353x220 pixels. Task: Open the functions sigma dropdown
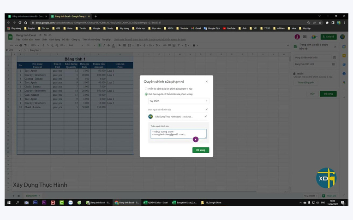coord(186,46)
